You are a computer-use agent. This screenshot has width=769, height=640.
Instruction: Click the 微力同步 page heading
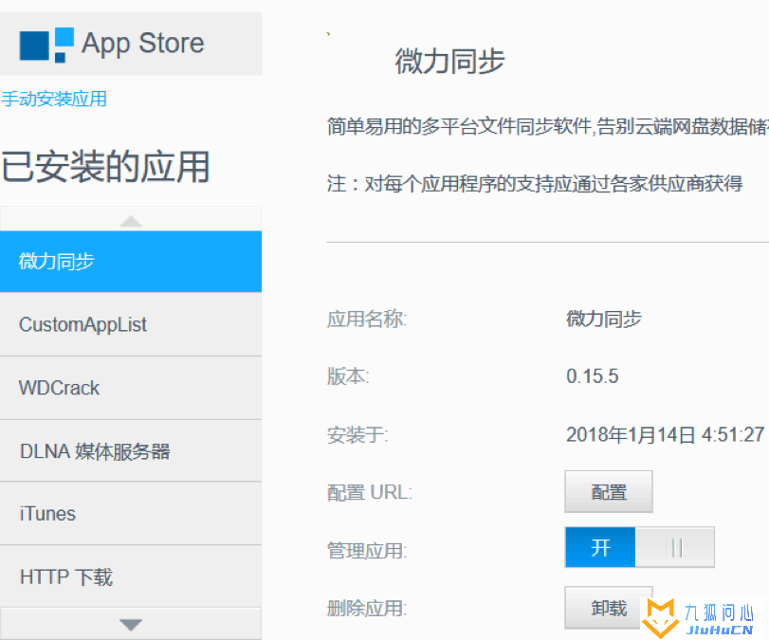click(x=450, y=62)
